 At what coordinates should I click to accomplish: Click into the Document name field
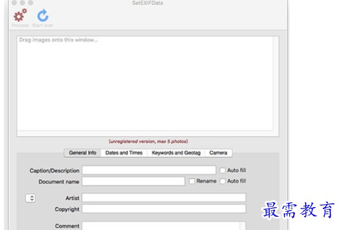pos(134,181)
